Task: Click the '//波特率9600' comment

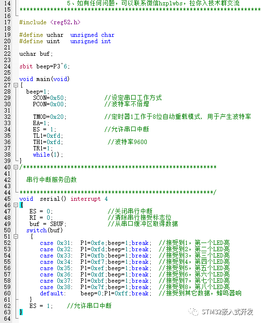Action: point(127,142)
